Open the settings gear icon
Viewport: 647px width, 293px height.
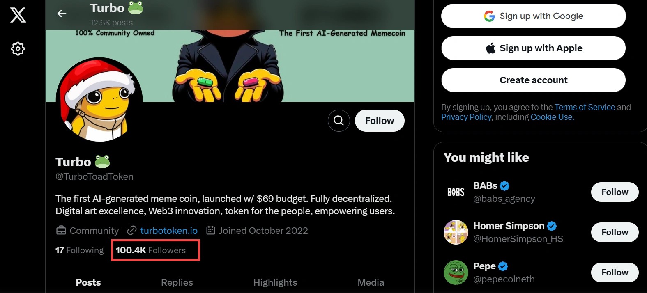pos(18,49)
